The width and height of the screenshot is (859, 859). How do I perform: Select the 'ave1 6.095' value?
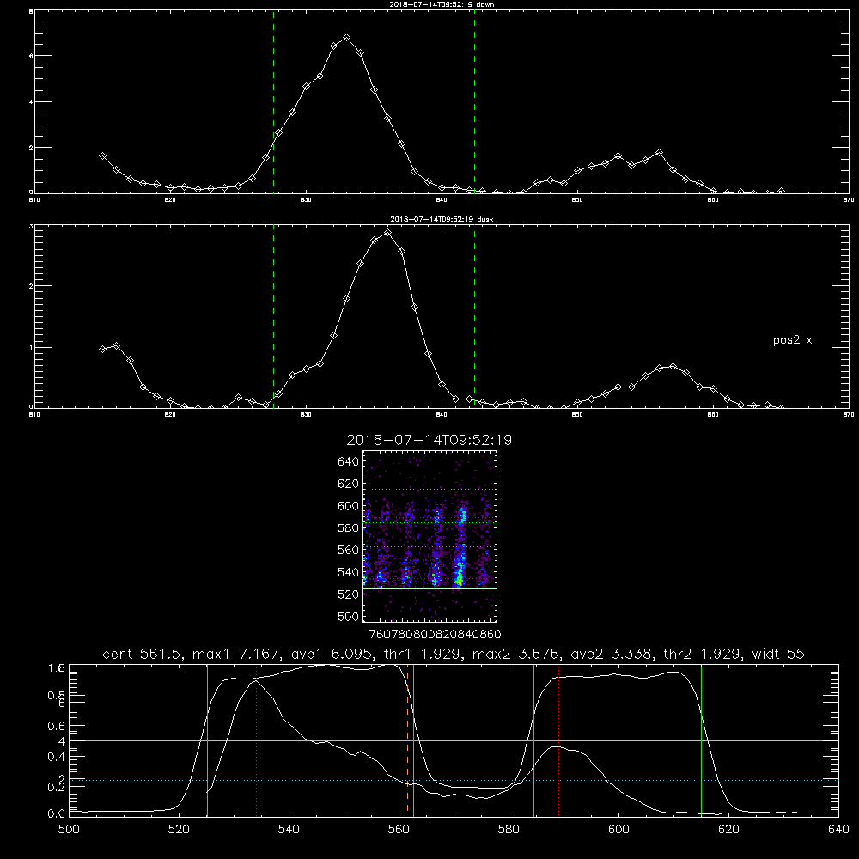[x=332, y=654]
